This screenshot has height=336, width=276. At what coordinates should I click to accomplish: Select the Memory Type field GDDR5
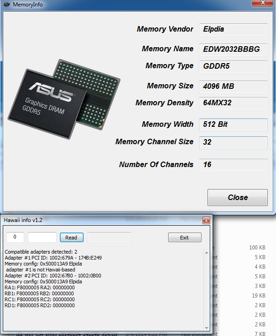pos(234,66)
